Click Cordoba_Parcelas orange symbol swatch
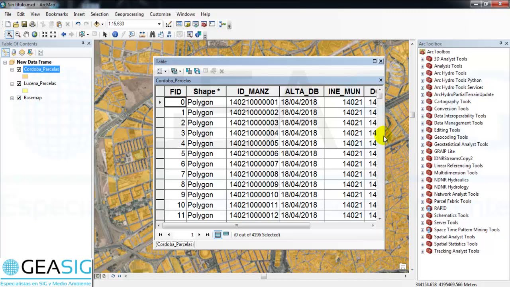This screenshot has width=510, height=287. pos(25,77)
